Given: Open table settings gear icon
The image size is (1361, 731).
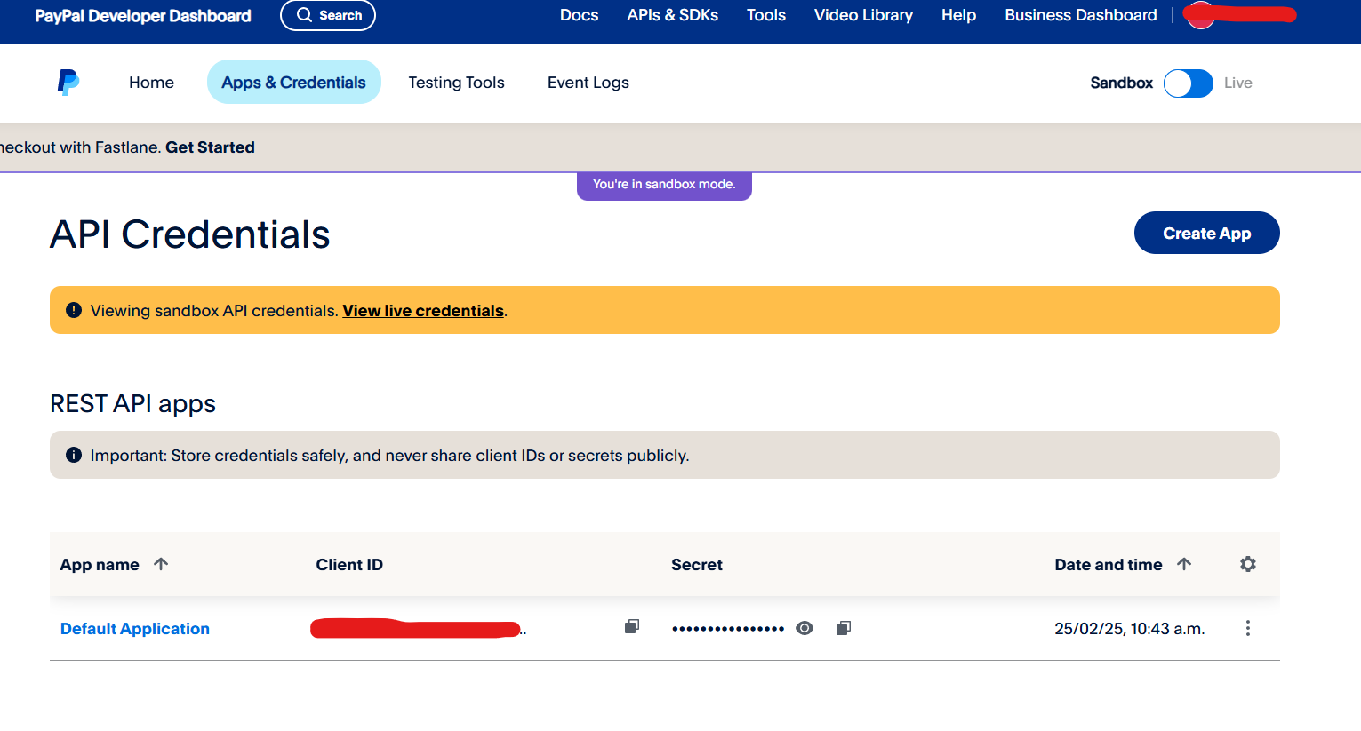Looking at the screenshot, I should [1248, 564].
